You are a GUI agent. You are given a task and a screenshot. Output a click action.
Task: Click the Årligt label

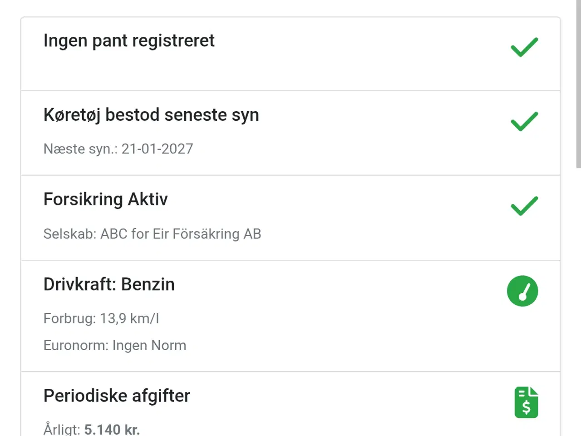[x=62, y=429]
